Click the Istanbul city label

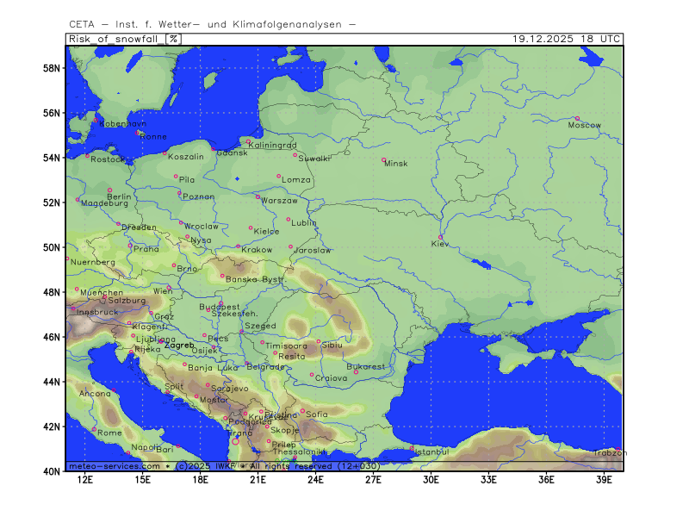pyautogui.click(x=431, y=452)
